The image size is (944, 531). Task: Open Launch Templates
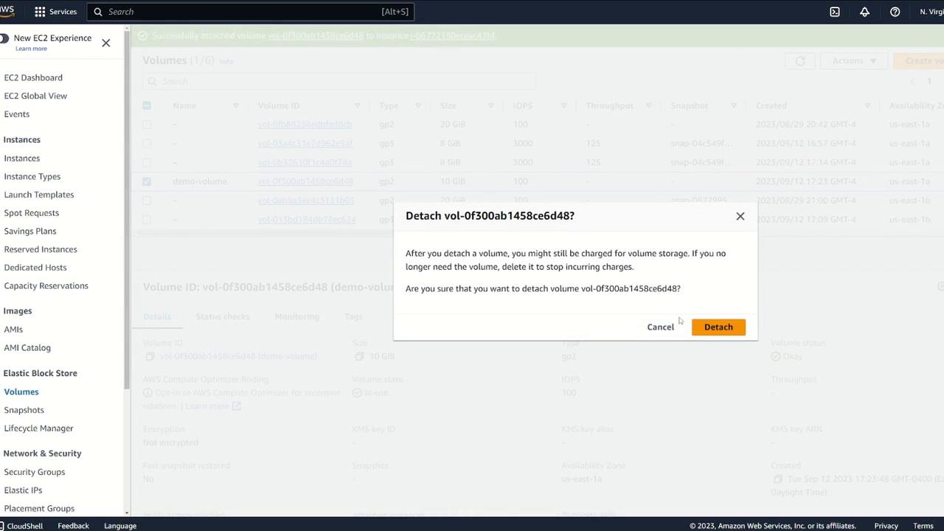[x=39, y=195]
